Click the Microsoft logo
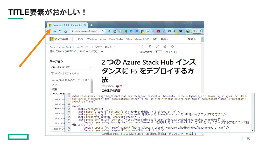Screen dimensions: 261x147 [59, 39]
